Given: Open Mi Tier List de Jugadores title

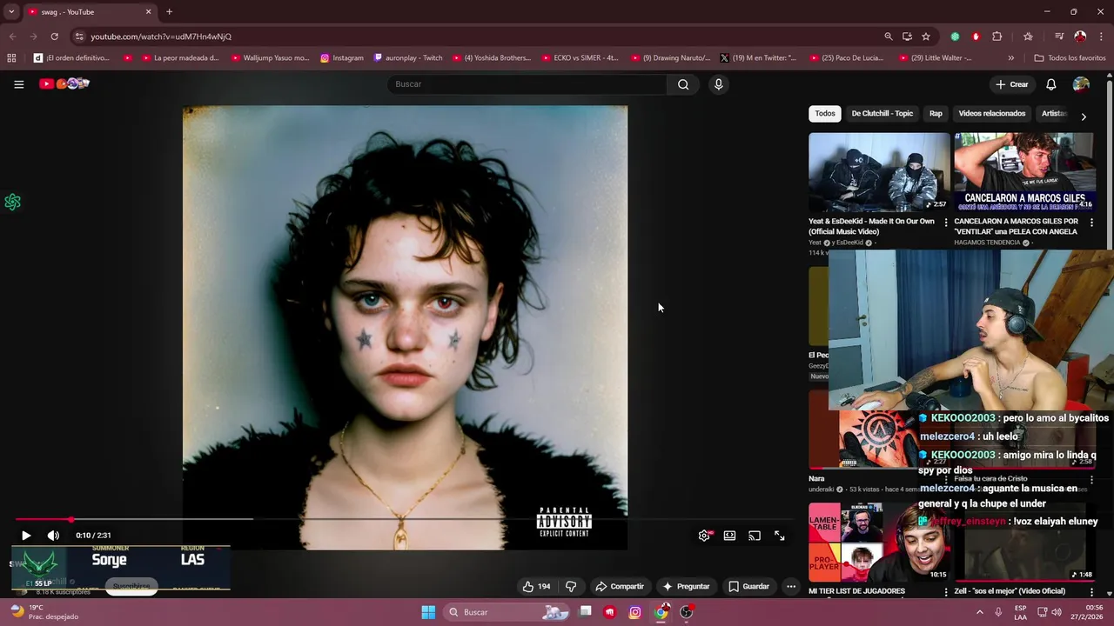Looking at the screenshot, I should (857, 591).
